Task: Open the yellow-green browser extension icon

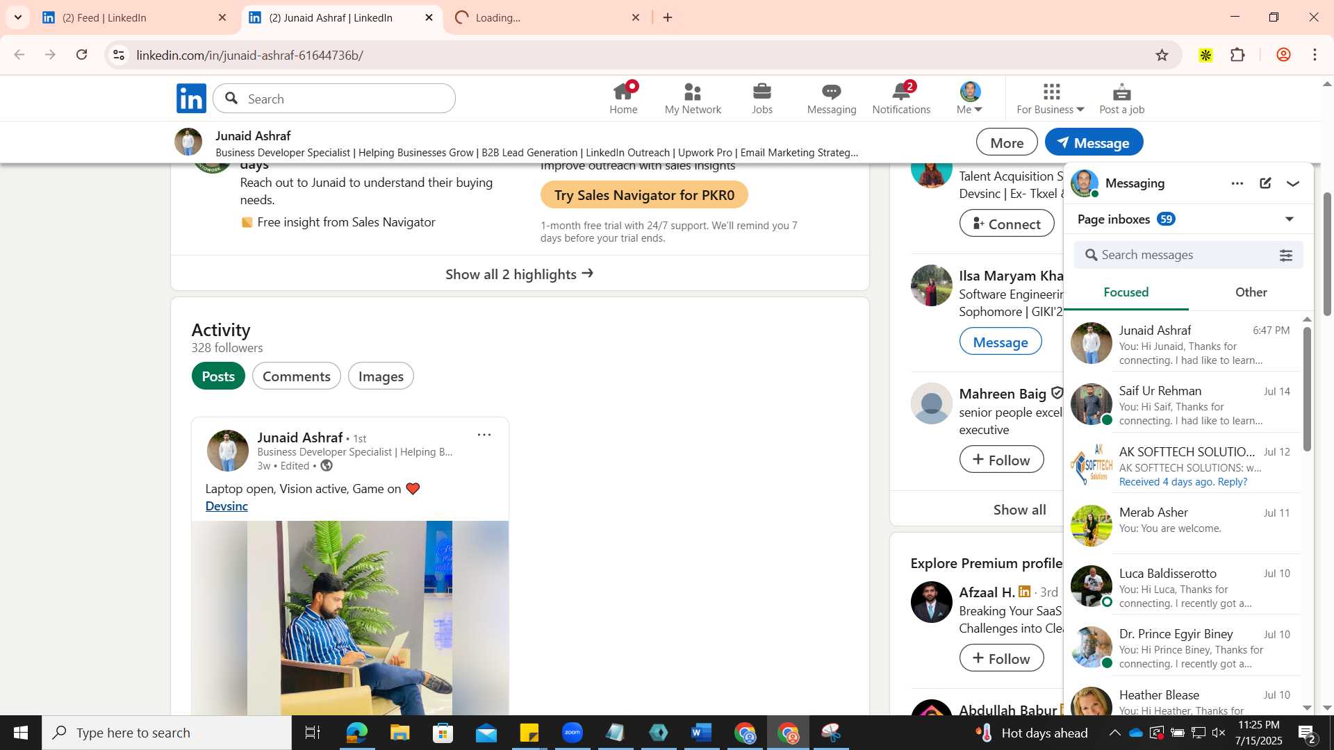Action: coord(1205,55)
